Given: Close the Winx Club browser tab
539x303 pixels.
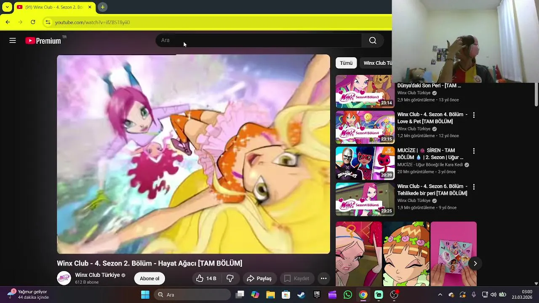Looking at the screenshot, I should point(90,7).
